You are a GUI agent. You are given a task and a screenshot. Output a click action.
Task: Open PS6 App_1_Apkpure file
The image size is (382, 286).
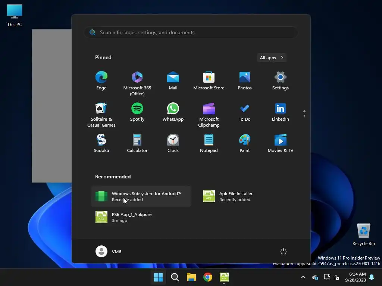point(141,217)
